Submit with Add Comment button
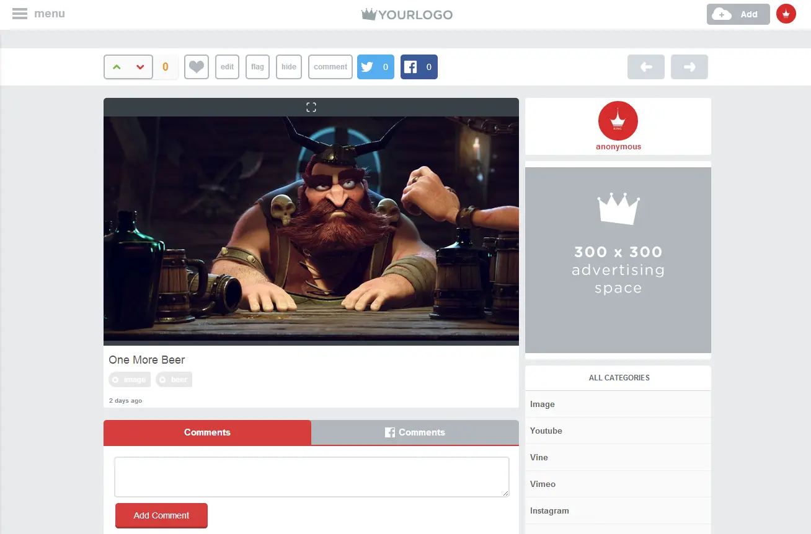The image size is (811, 534). [x=161, y=515]
